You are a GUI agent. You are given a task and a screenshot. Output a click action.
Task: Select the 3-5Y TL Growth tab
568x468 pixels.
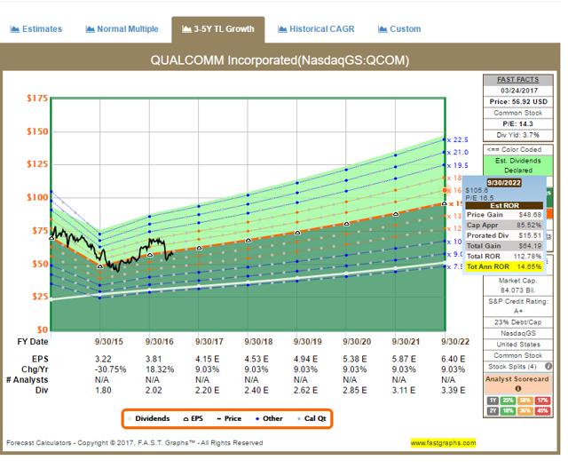[x=218, y=29]
